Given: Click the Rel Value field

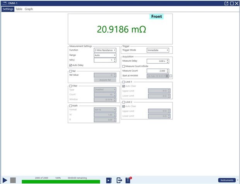Looking at the screenshot, I should click(105, 75).
